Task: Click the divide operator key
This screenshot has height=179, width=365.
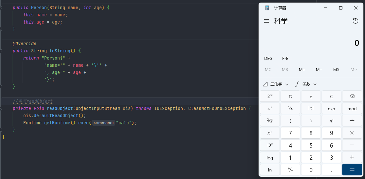Action: click(352, 120)
